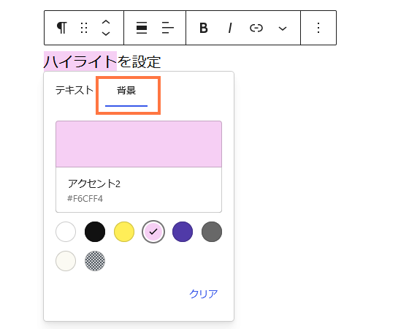Image resolution: width=409 pixels, height=329 pixels.
Task: Move block down with down arrow
Action: point(106,34)
